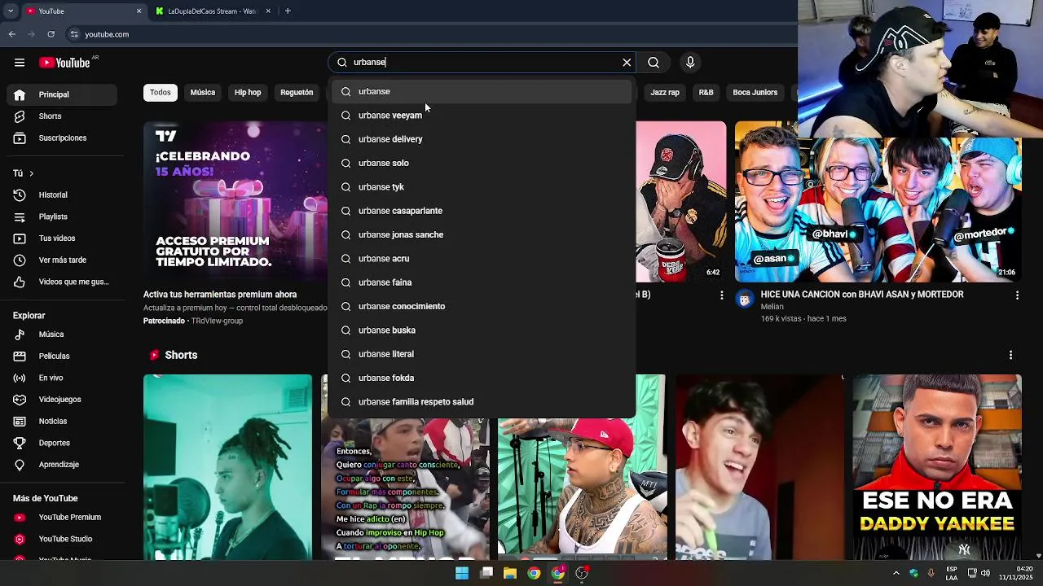Start voice search with the microphone icon

coord(690,63)
